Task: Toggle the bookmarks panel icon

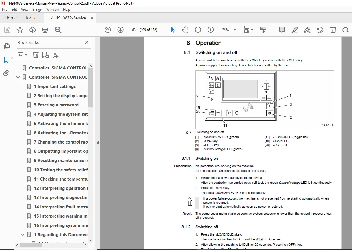Action: (6, 60)
